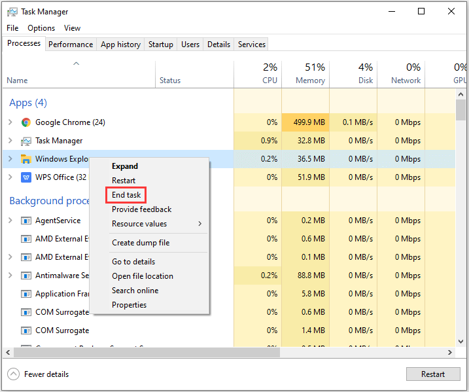
Task: Click the Apps (4) group heading
Action: (28, 103)
